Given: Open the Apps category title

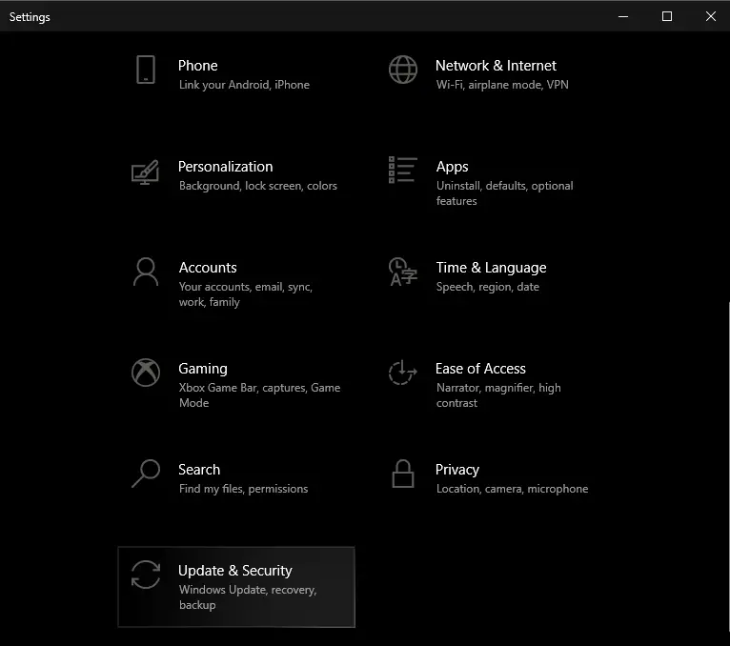Looking at the screenshot, I should point(452,167).
